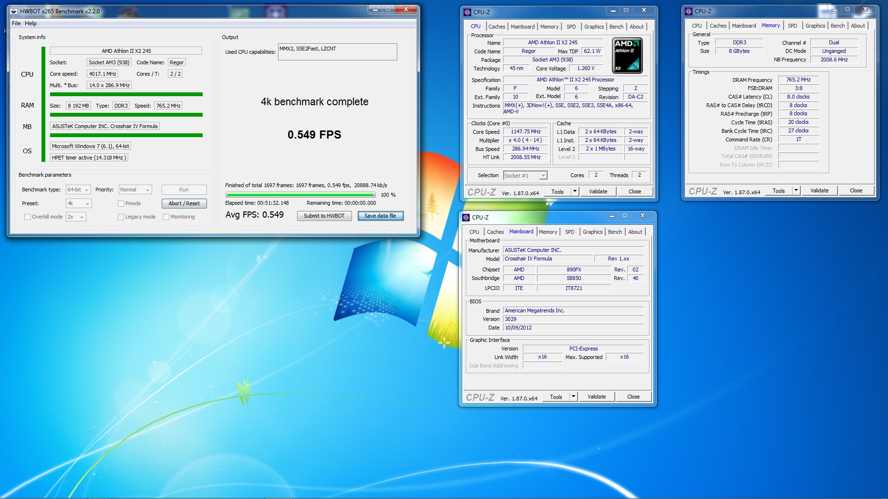Expand the Tools arrow in the Memory tab window
888x499 pixels.
coord(796,190)
